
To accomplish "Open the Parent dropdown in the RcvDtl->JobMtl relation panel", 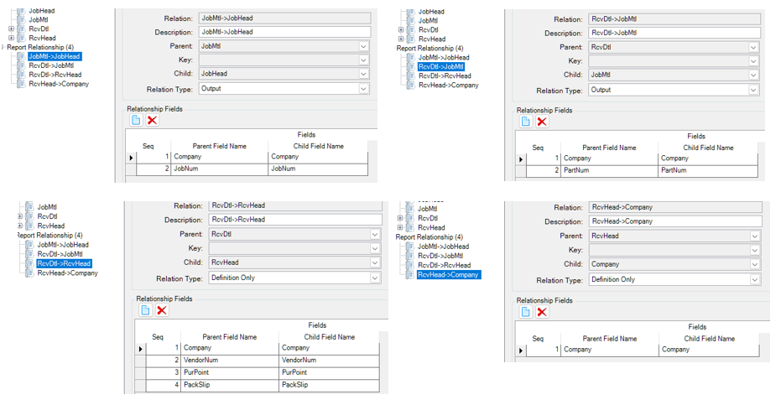I will point(753,47).
